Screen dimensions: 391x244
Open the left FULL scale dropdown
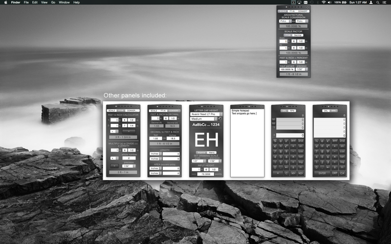pyautogui.click(x=285, y=21)
